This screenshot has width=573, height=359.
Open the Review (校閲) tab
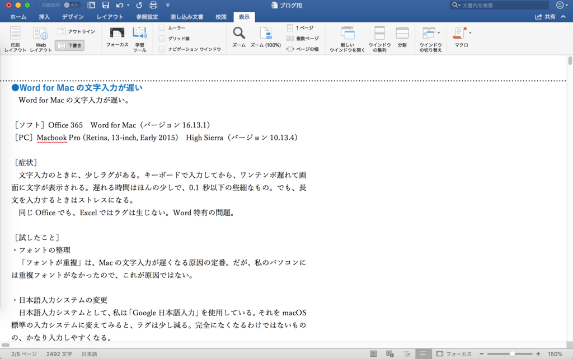[x=220, y=17]
